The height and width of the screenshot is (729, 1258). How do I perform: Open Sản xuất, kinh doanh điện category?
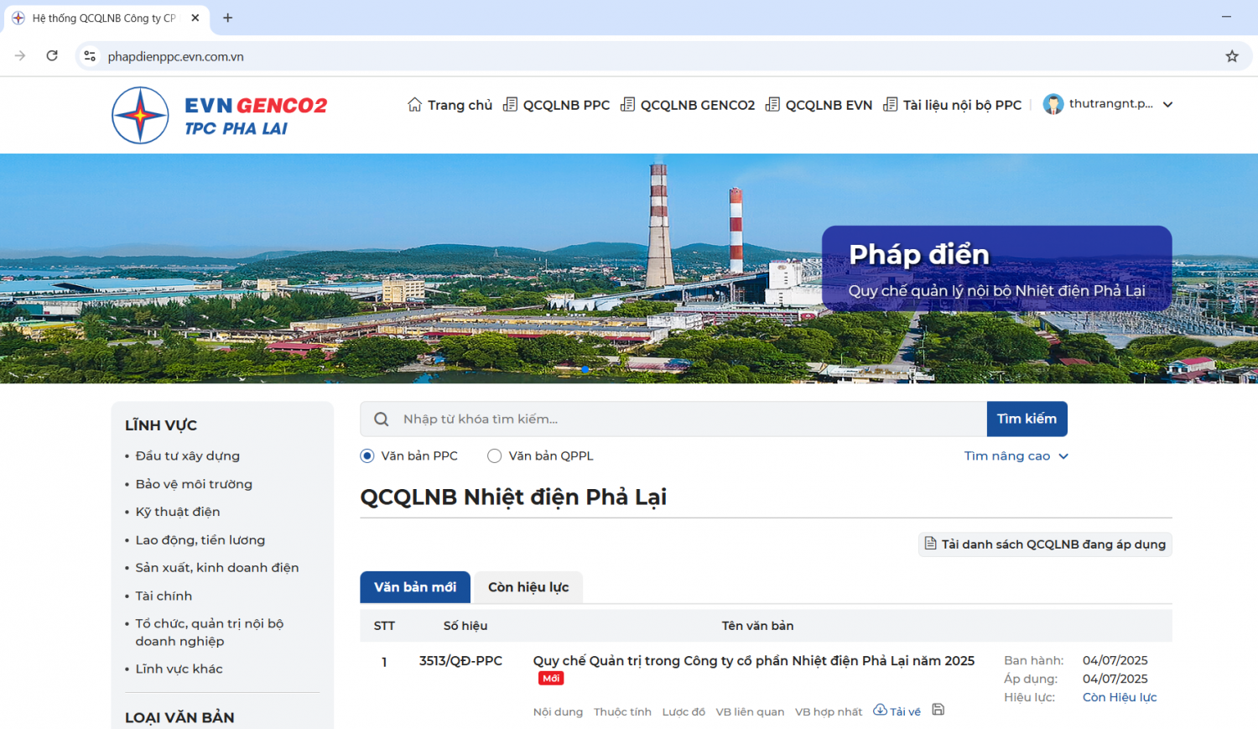coord(217,568)
